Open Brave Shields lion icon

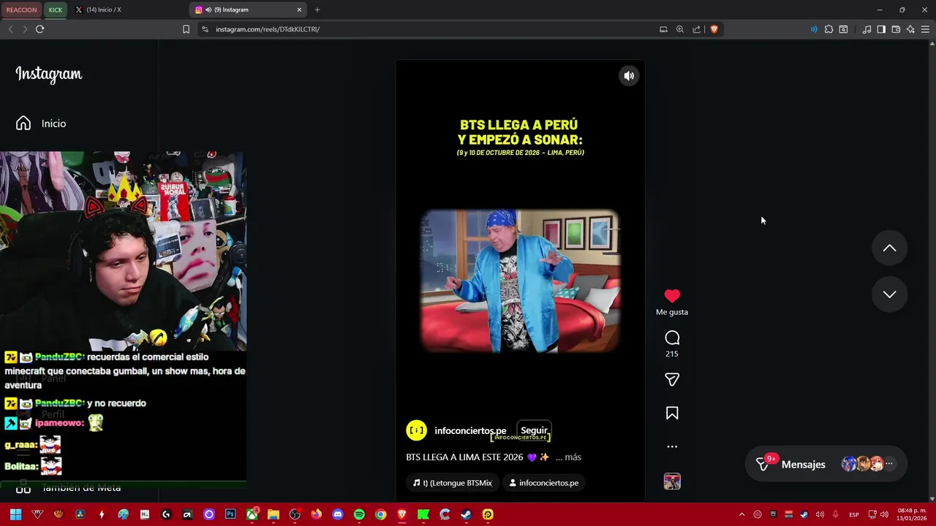tap(714, 29)
